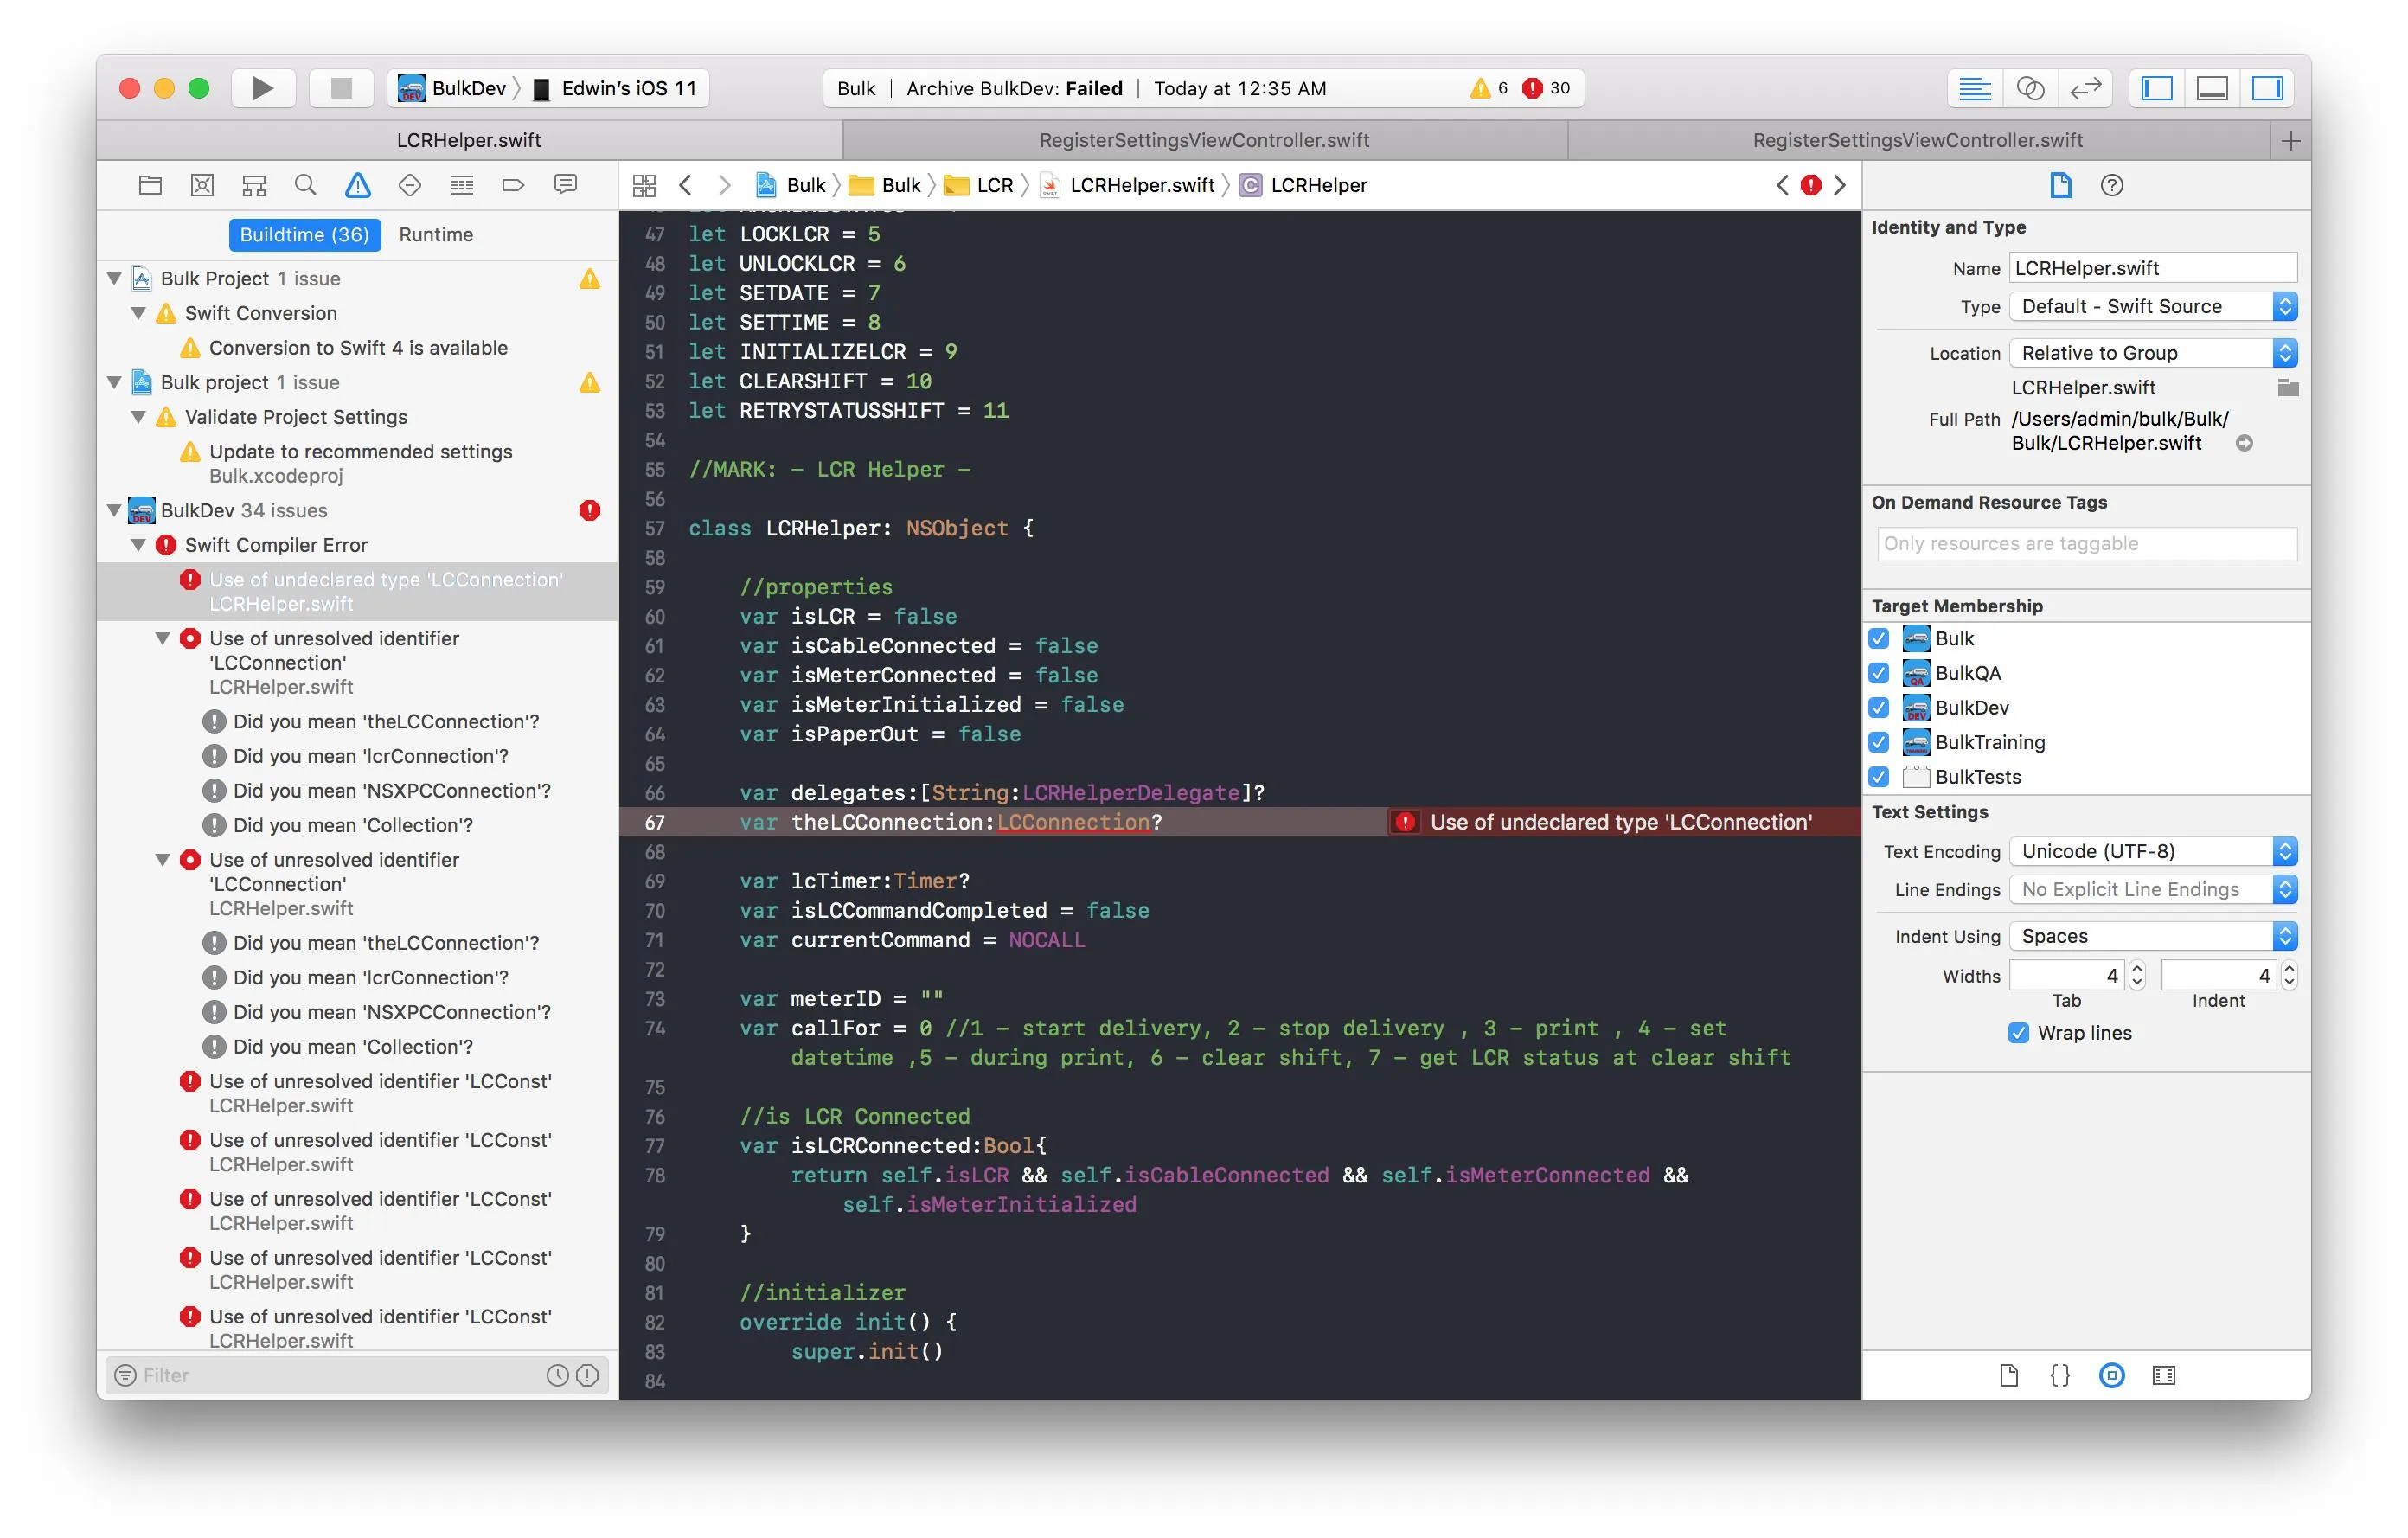Image resolution: width=2408 pixels, height=1538 pixels.
Task: Select the middle RegisterSettingsViewController.swift tab
Action: point(1203,140)
